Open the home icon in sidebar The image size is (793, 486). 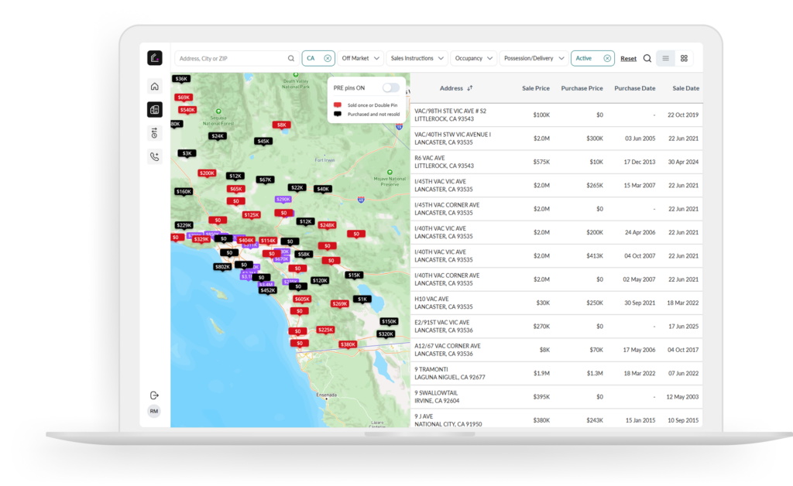tap(154, 87)
